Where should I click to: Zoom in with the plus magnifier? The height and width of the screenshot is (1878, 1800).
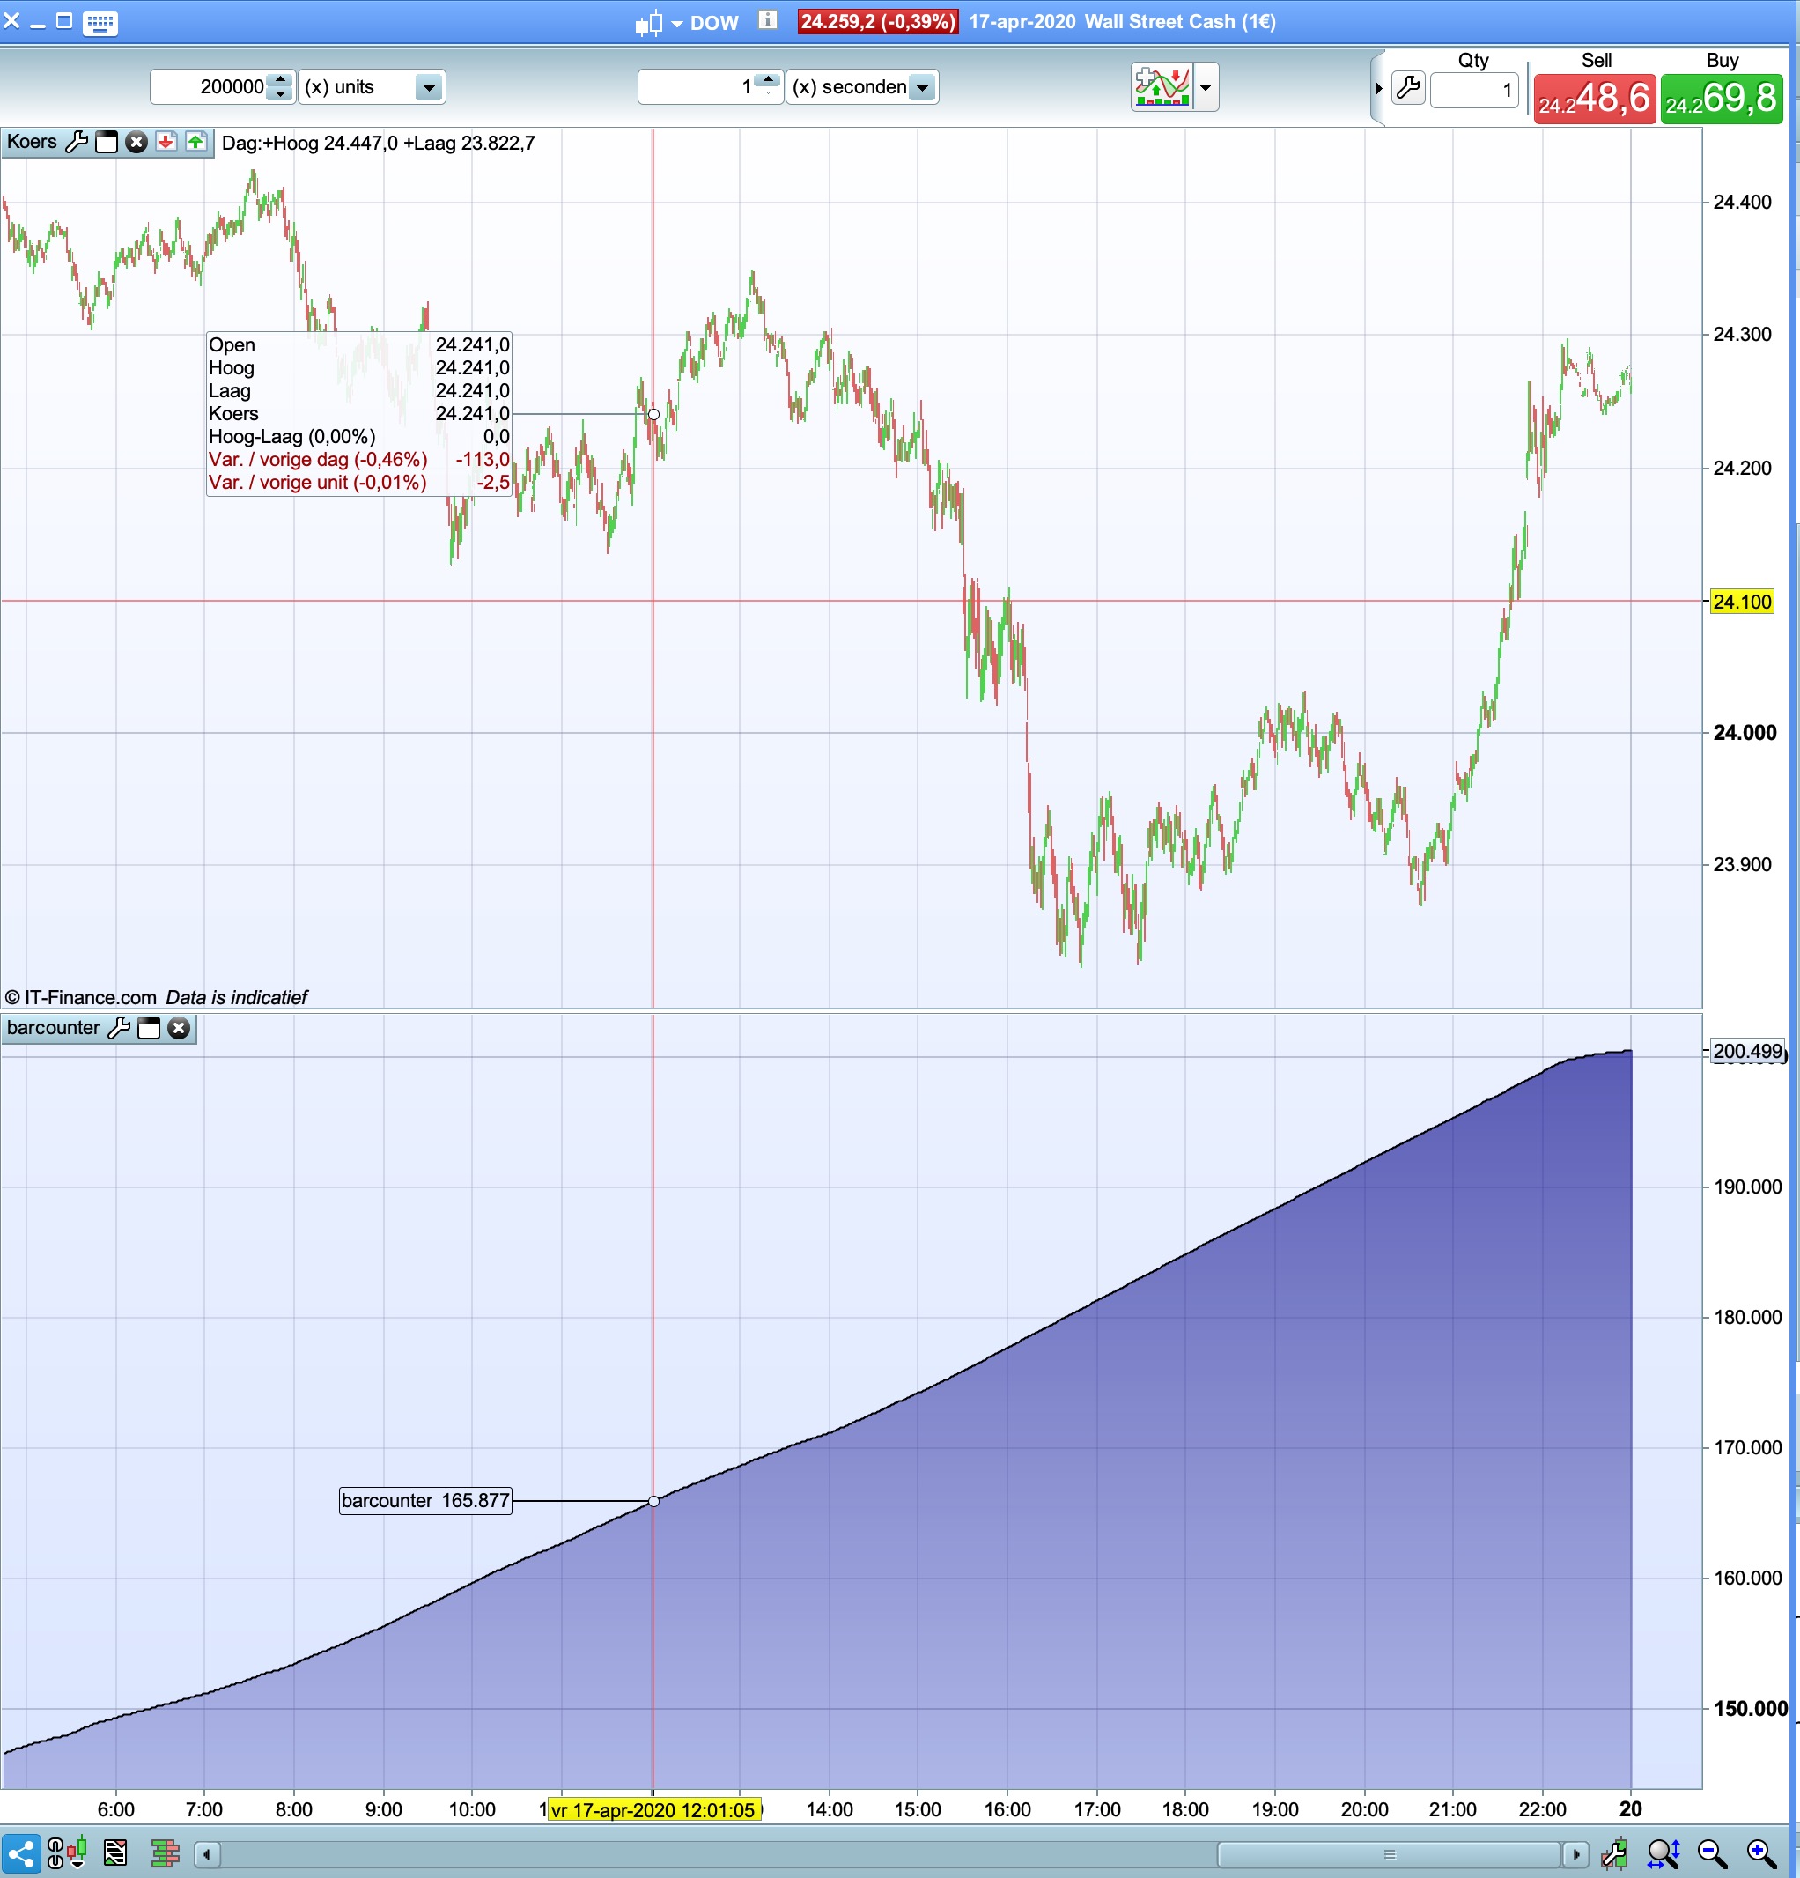pyautogui.click(x=1761, y=1854)
